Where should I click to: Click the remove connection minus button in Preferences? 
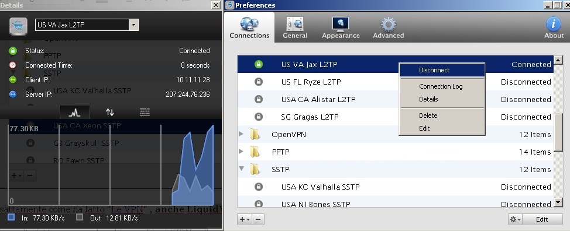[258, 219]
